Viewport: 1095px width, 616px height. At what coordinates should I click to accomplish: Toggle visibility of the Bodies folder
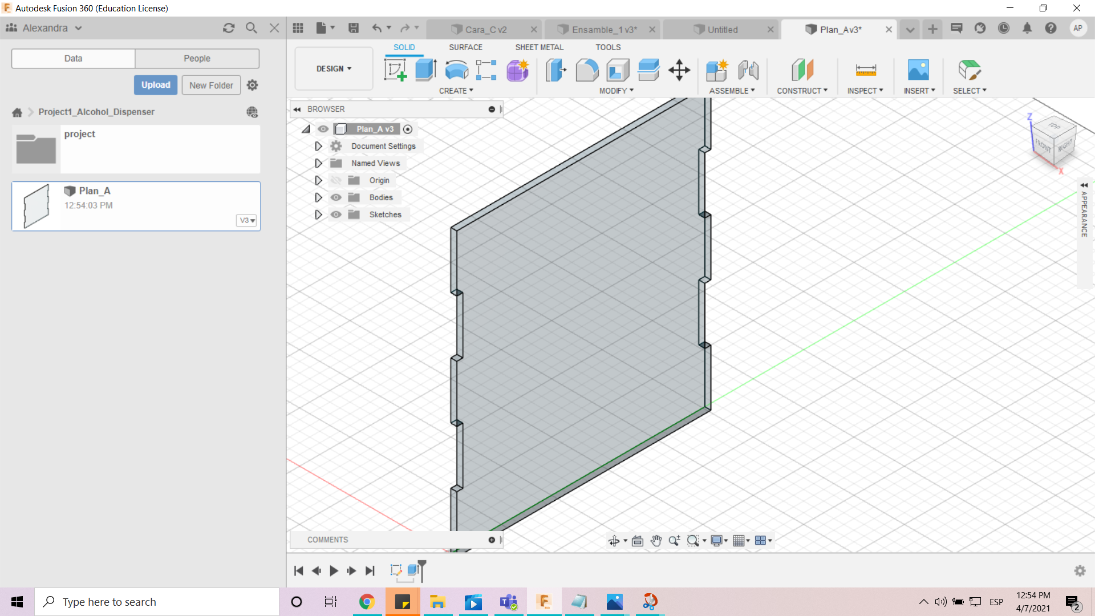[x=336, y=197]
